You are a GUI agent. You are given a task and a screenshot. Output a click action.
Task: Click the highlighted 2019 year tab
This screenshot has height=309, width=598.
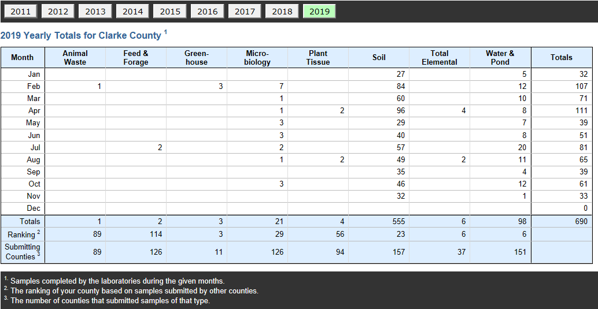(320, 12)
